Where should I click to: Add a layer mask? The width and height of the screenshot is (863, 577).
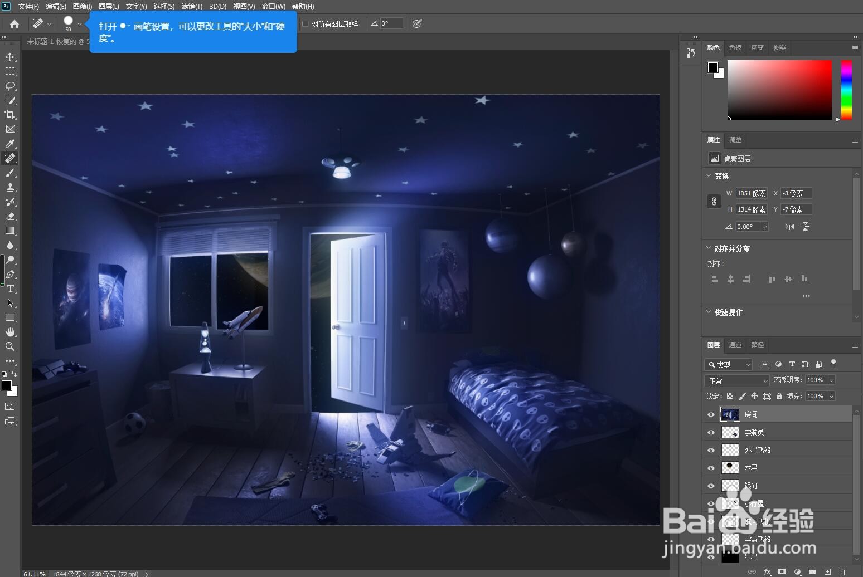pos(782,571)
